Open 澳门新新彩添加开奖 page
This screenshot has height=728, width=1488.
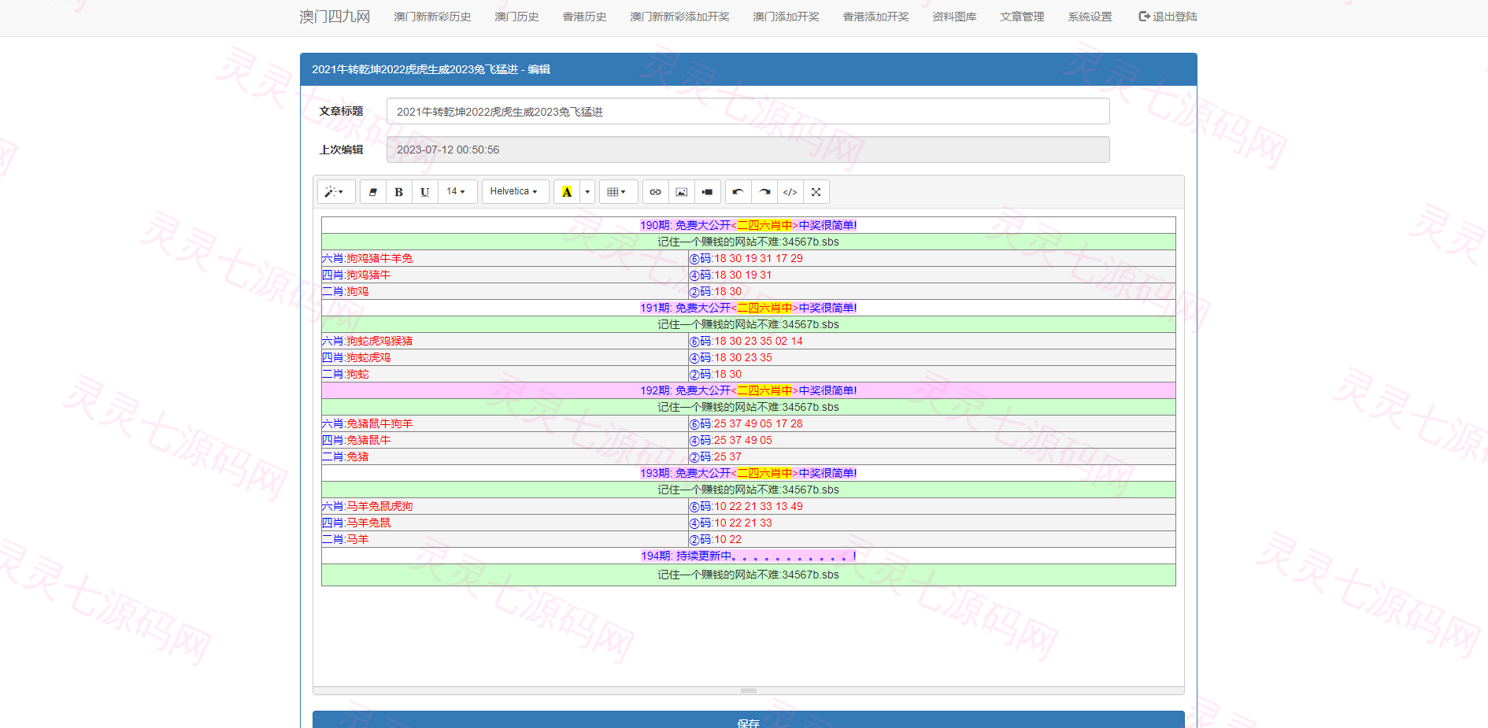click(679, 17)
